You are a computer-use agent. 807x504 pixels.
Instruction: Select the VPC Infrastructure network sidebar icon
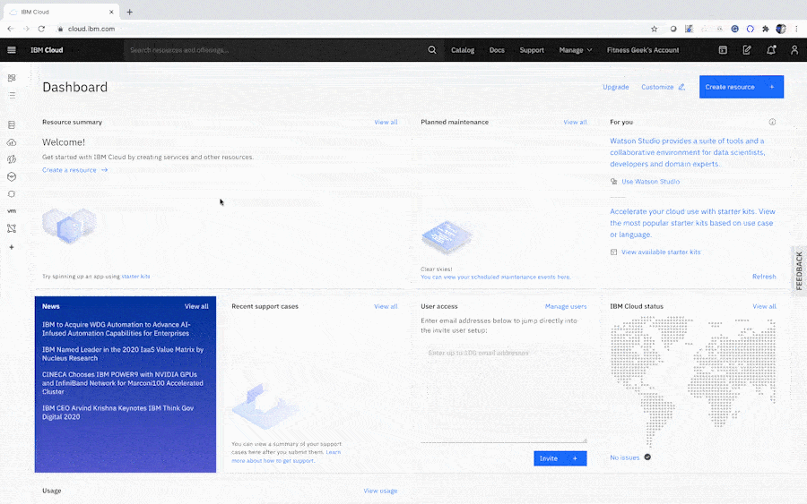pos(12,228)
